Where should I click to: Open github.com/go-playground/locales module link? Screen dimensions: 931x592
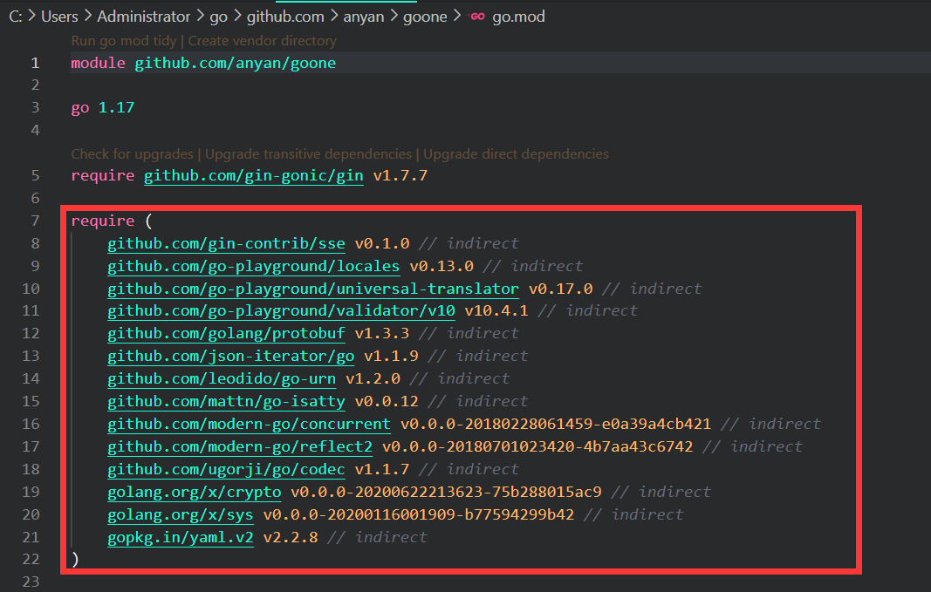point(254,266)
